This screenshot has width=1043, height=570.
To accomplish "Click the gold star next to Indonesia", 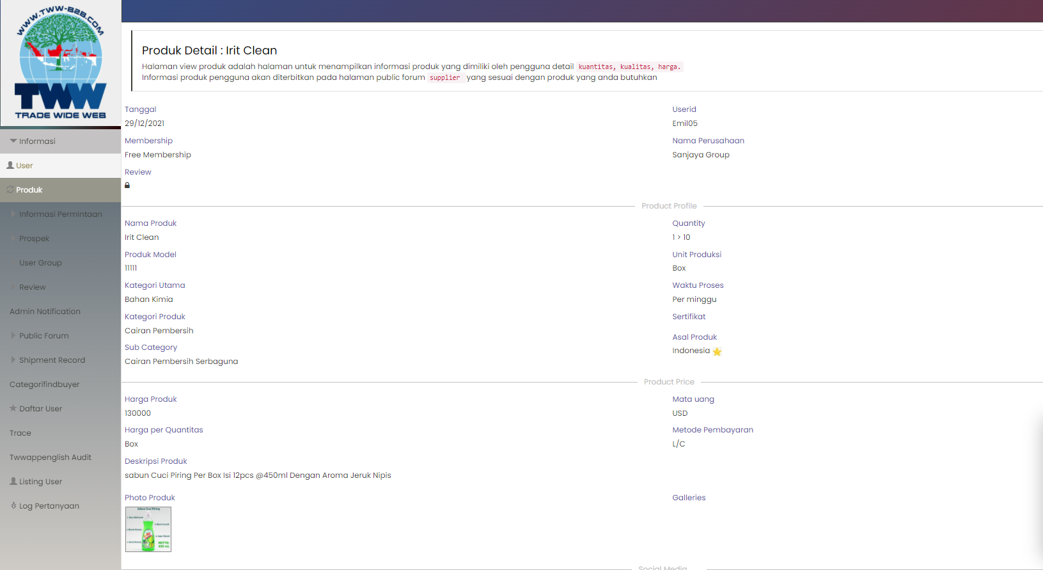I will pyautogui.click(x=717, y=351).
